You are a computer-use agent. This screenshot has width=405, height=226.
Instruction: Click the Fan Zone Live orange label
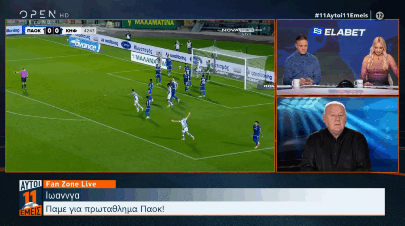79,184
